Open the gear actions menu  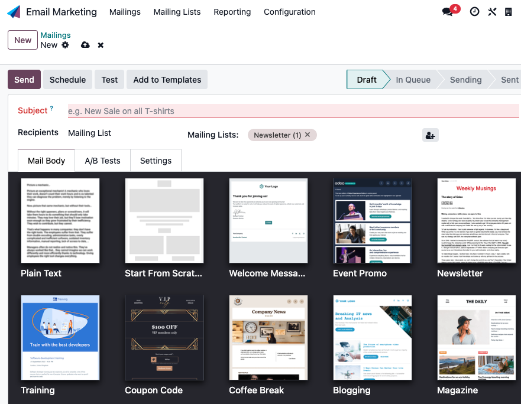[65, 45]
